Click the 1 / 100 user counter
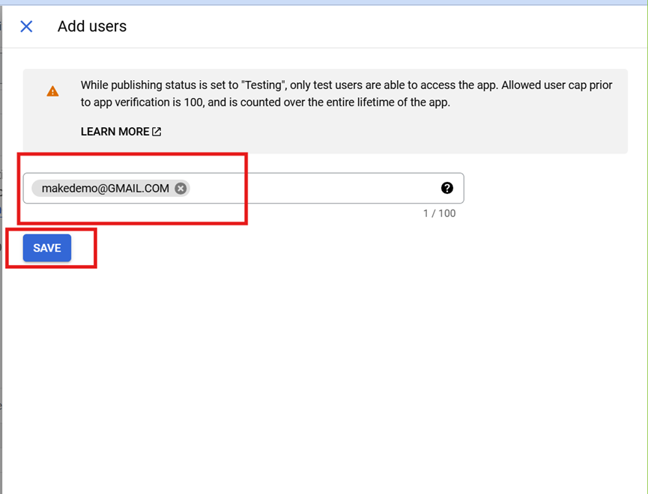 (x=439, y=213)
